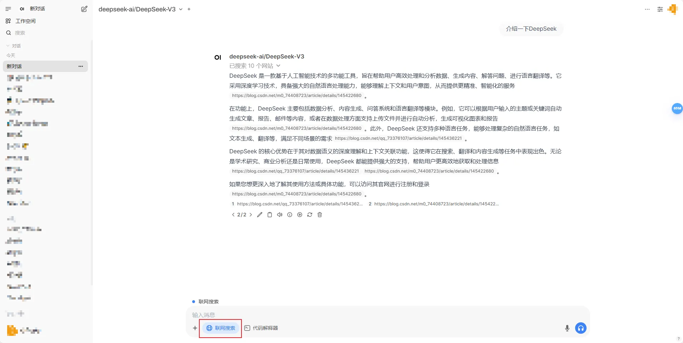Delete the response with the trash icon
The image size is (683, 343).
320,215
